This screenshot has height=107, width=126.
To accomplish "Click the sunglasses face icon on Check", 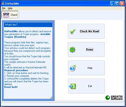I will 6,15.
